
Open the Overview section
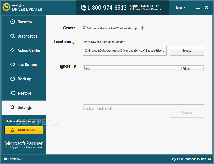tap(24, 22)
